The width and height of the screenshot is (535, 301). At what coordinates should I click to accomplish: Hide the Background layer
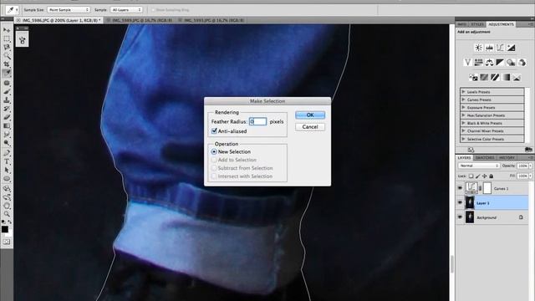[460, 217]
